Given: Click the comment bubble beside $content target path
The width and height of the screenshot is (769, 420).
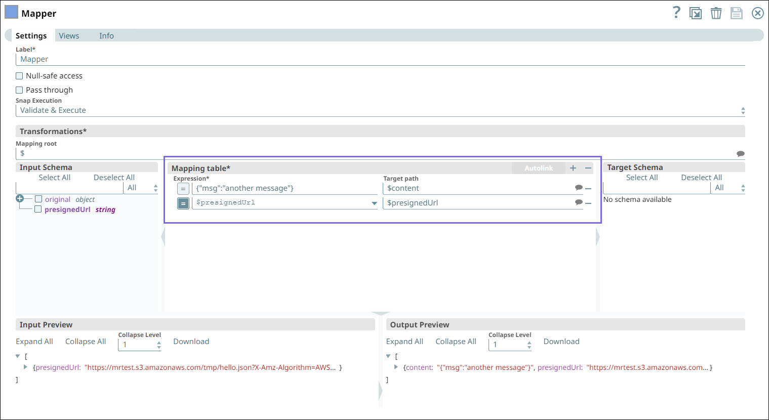Looking at the screenshot, I should (579, 188).
